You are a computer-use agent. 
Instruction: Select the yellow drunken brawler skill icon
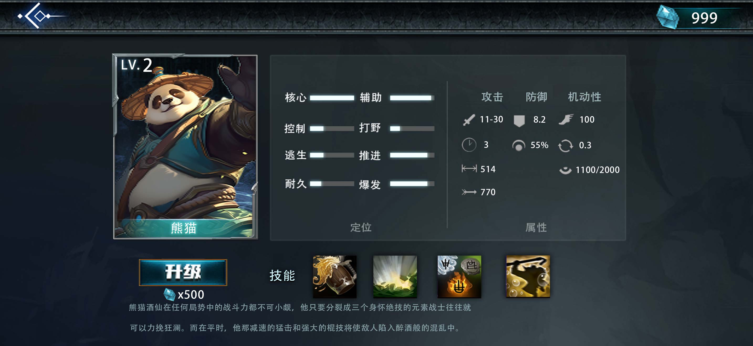[528, 277]
